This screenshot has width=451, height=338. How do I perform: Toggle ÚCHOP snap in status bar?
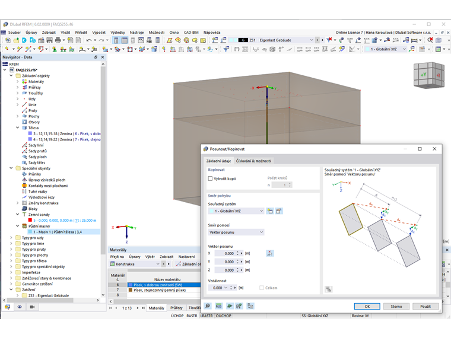(x=177, y=315)
